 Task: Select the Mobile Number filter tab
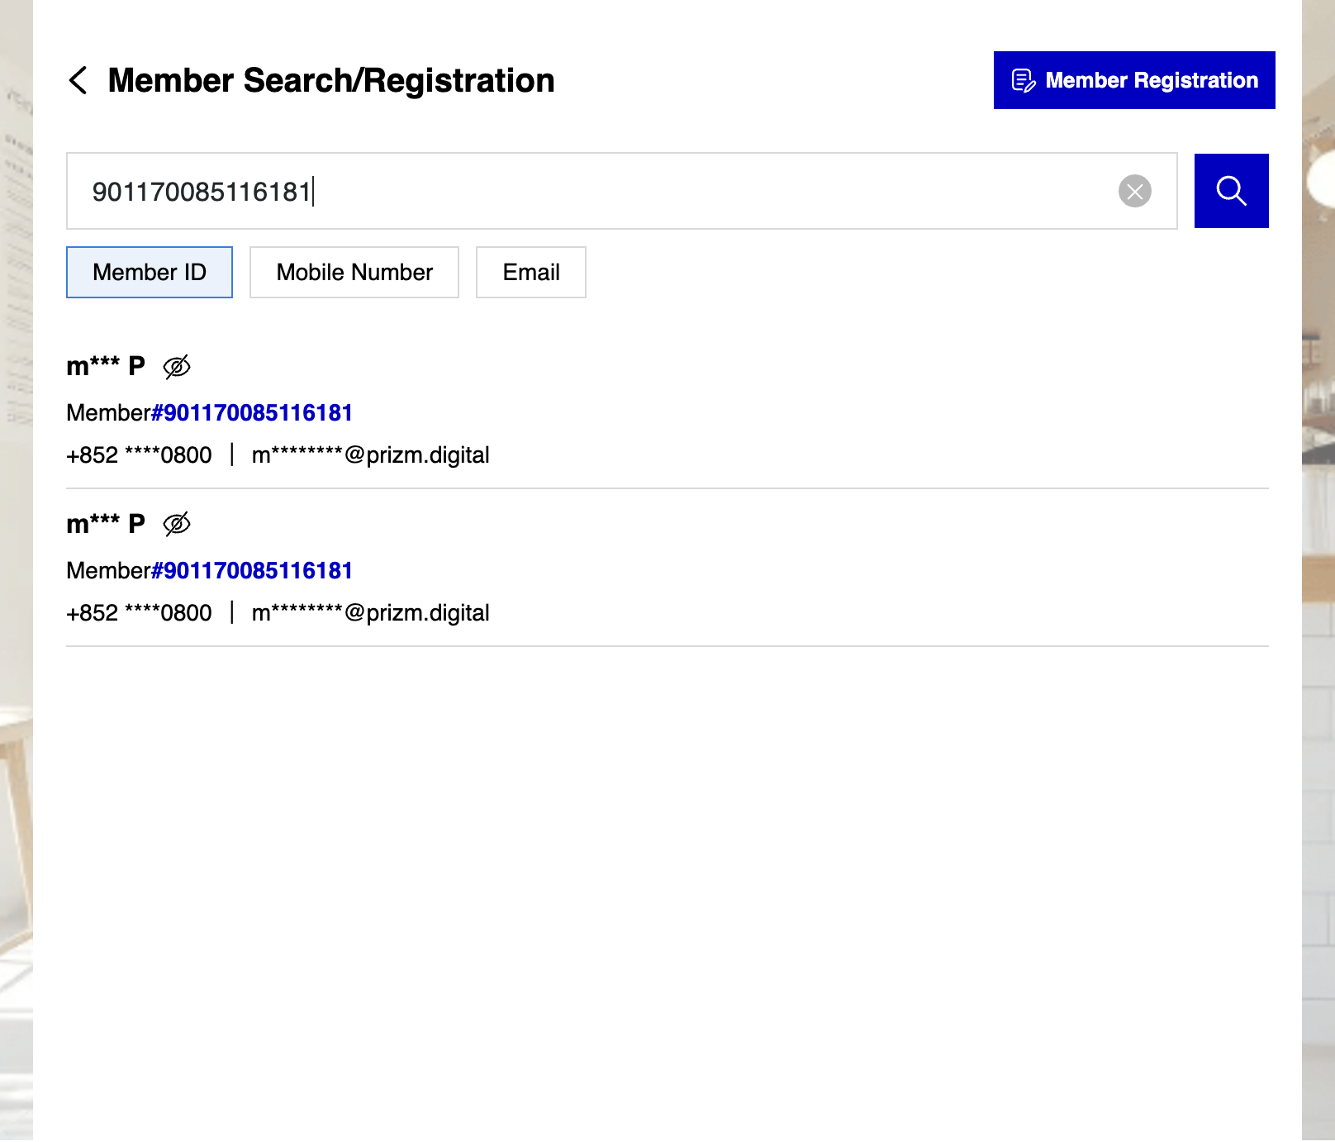[x=354, y=272]
